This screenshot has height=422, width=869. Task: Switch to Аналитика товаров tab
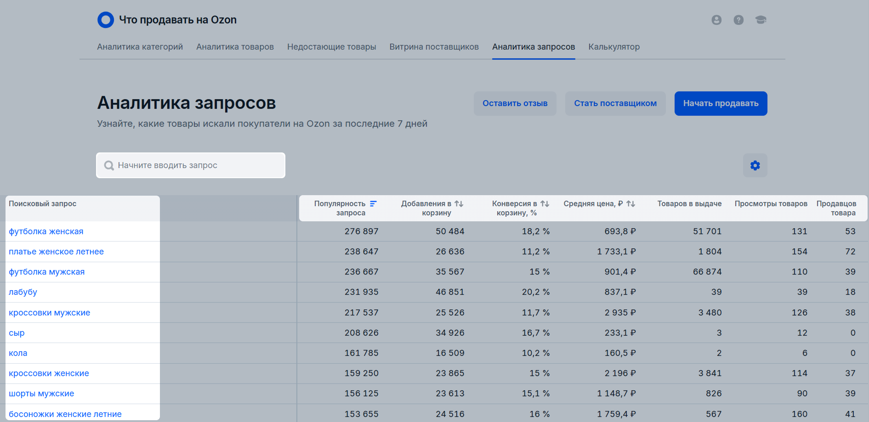point(235,47)
